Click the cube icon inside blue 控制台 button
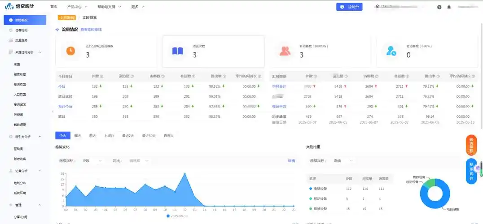 click(x=342, y=7)
